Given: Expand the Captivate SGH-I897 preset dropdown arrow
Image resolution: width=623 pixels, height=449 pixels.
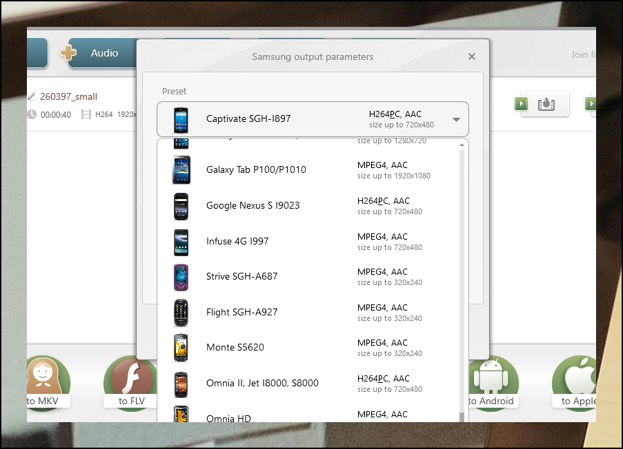Looking at the screenshot, I should tap(456, 119).
